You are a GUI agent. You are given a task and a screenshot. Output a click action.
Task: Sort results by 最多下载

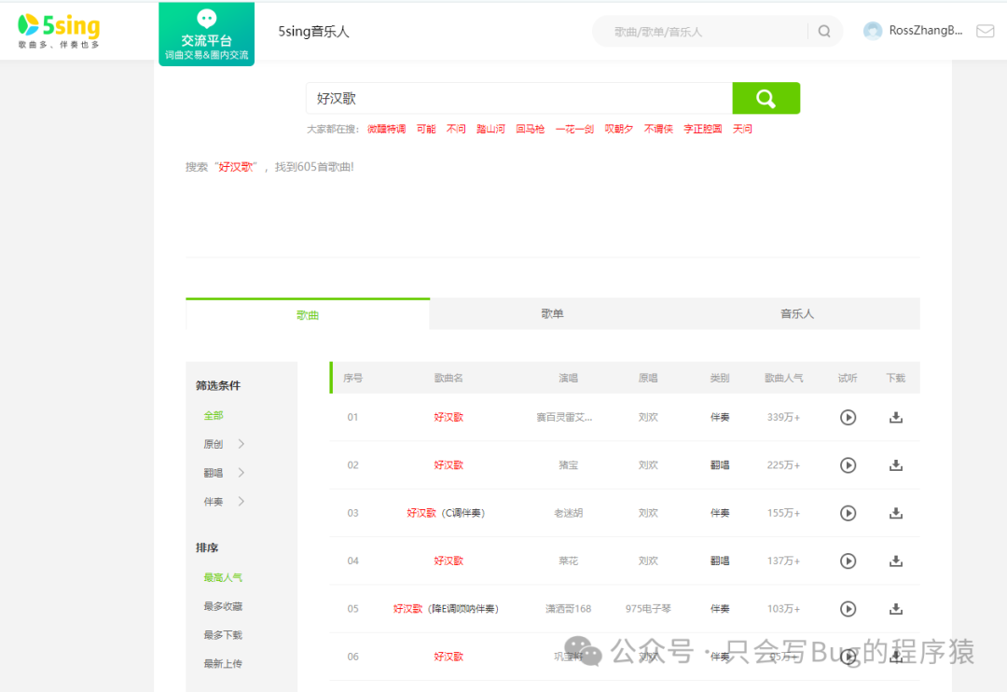pyautogui.click(x=223, y=635)
